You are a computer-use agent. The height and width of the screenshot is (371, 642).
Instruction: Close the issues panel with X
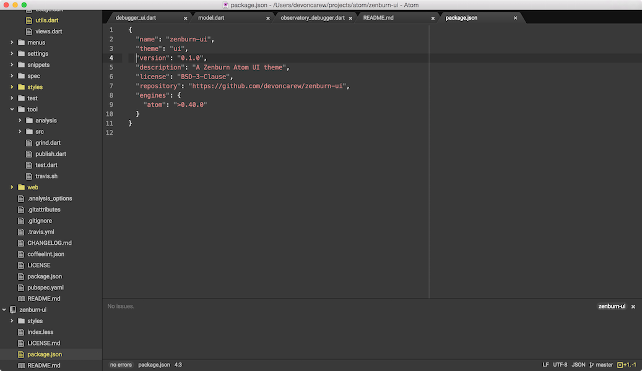(633, 306)
